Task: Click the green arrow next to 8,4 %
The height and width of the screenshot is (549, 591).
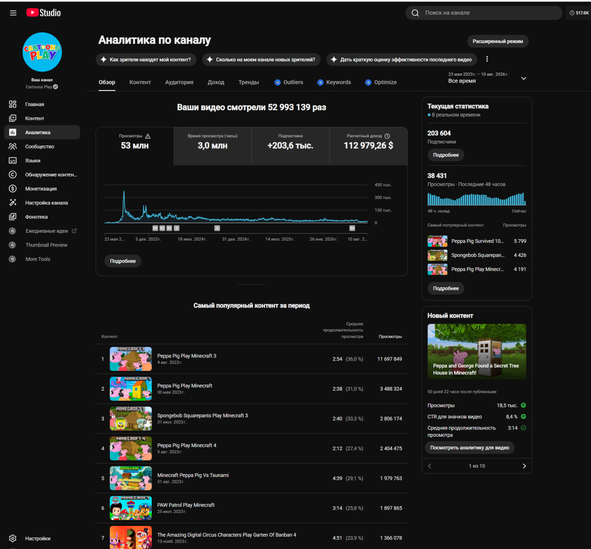Action: [x=523, y=416]
